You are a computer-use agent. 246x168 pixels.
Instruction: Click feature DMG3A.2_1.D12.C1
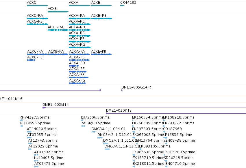pos(100,138)
